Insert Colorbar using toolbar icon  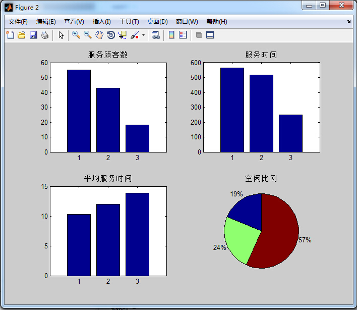click(x=171, y=35)
